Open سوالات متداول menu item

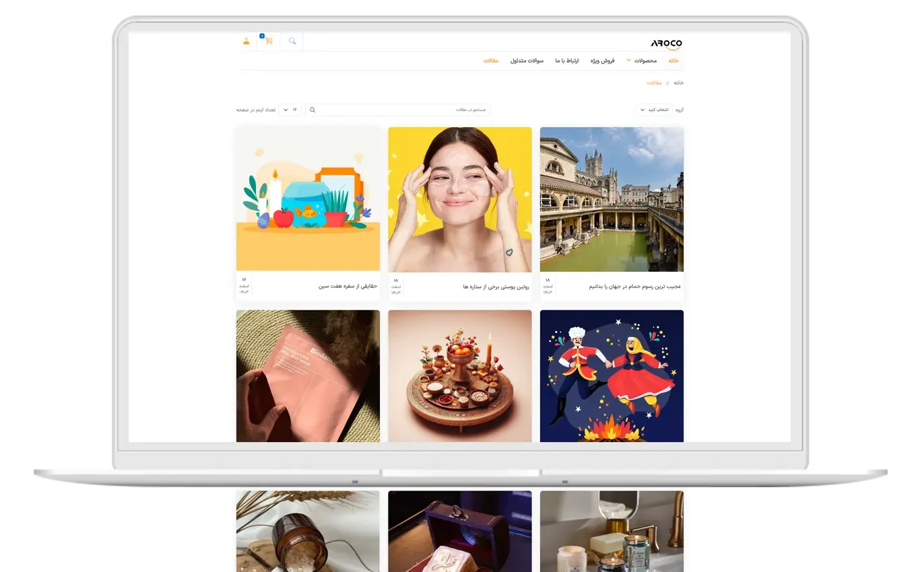[527, 61]
